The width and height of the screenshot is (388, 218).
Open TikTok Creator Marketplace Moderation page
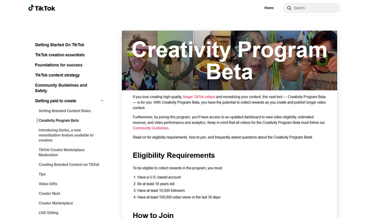(62, 152)
